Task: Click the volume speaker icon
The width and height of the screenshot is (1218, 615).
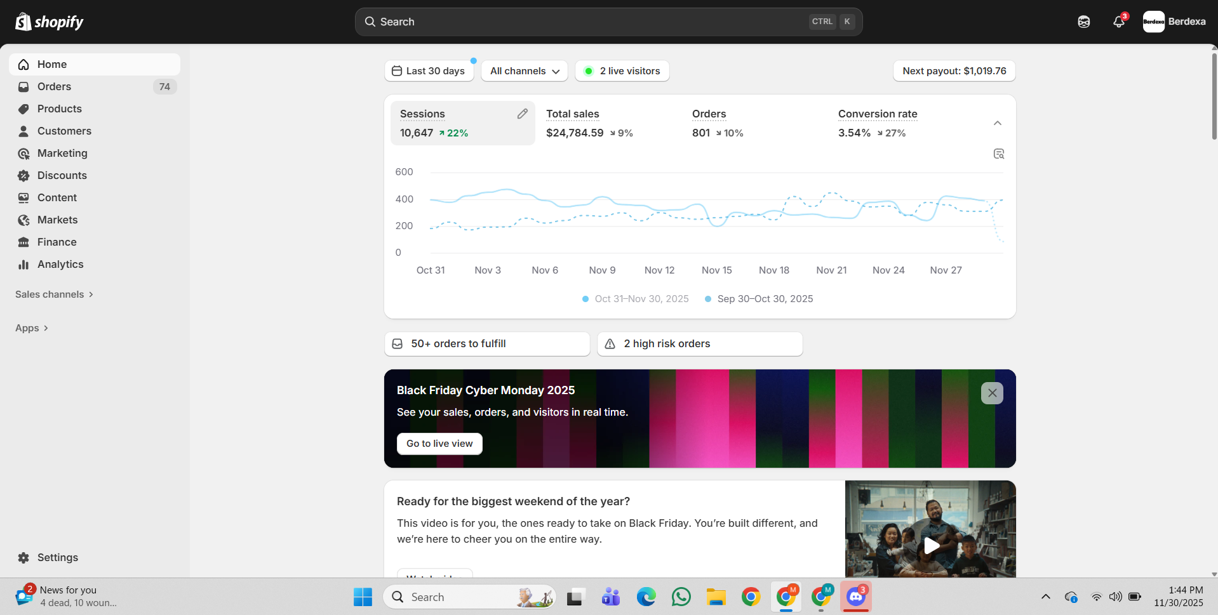Action: 1115,597
